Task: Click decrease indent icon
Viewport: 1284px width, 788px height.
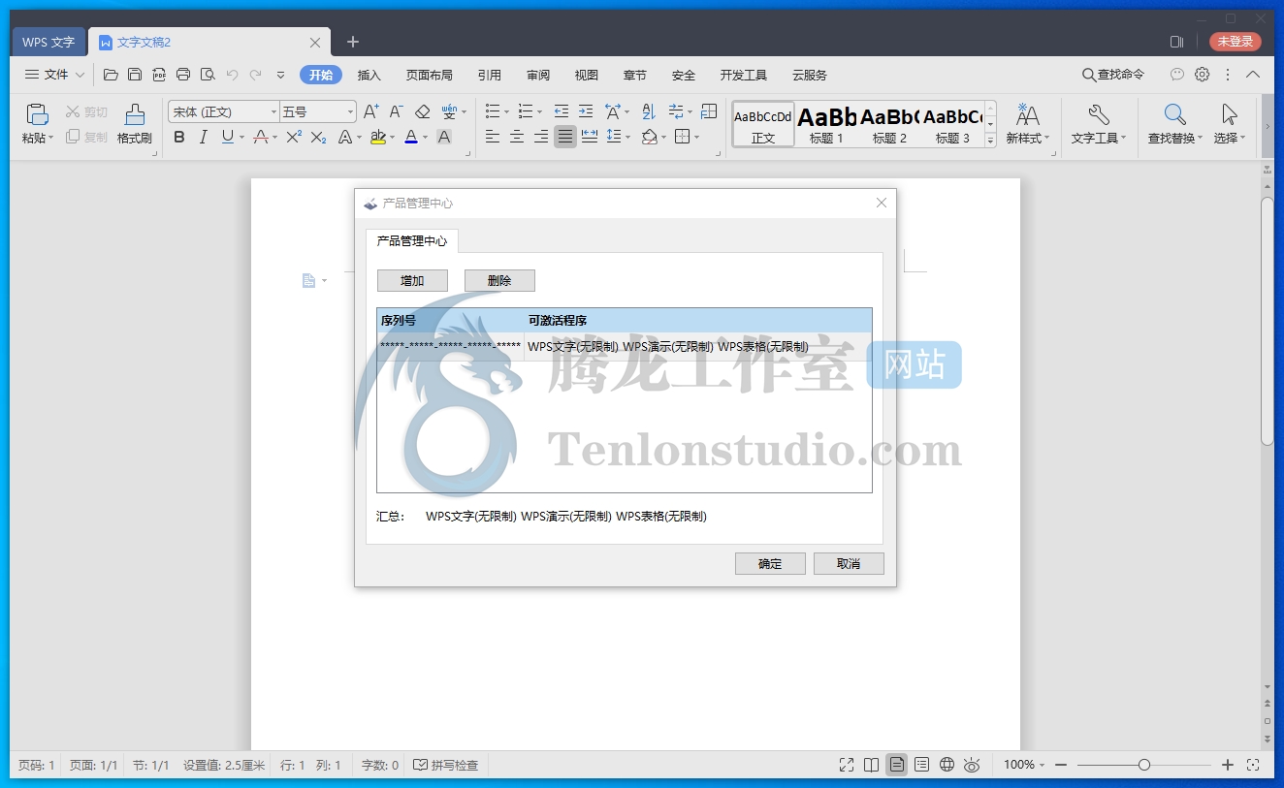Action: pyautogui.click(x=561, y=111)
